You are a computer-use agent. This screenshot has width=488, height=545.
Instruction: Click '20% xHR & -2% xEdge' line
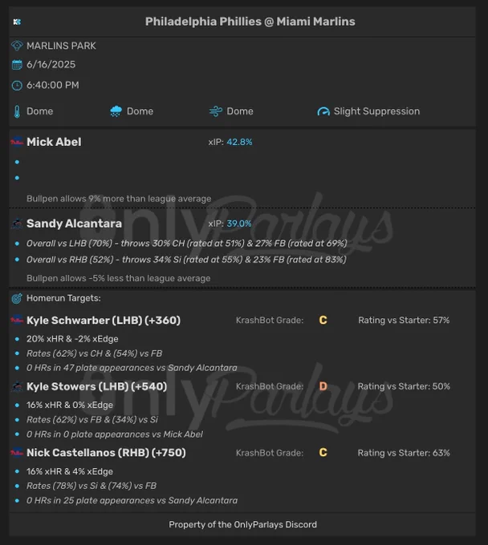tap(72, 339)
